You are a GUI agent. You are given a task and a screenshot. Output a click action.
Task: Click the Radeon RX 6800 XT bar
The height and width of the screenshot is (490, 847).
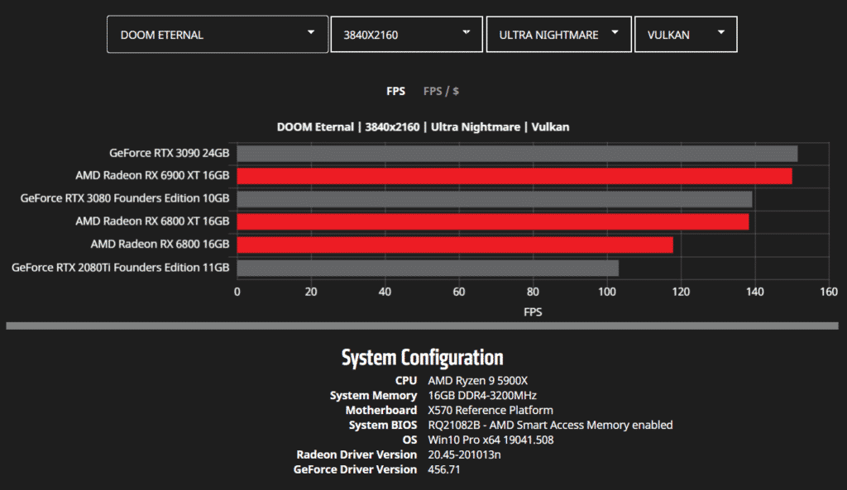click(x=492, y=221)
